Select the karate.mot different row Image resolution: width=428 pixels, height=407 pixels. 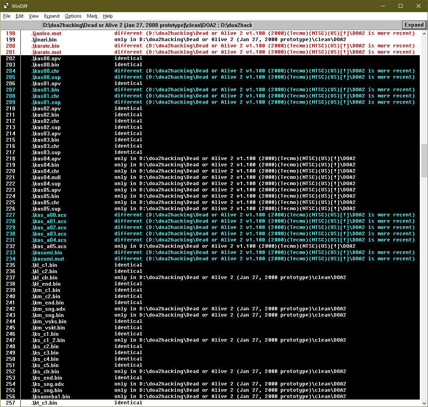click(x=47, y=52)
